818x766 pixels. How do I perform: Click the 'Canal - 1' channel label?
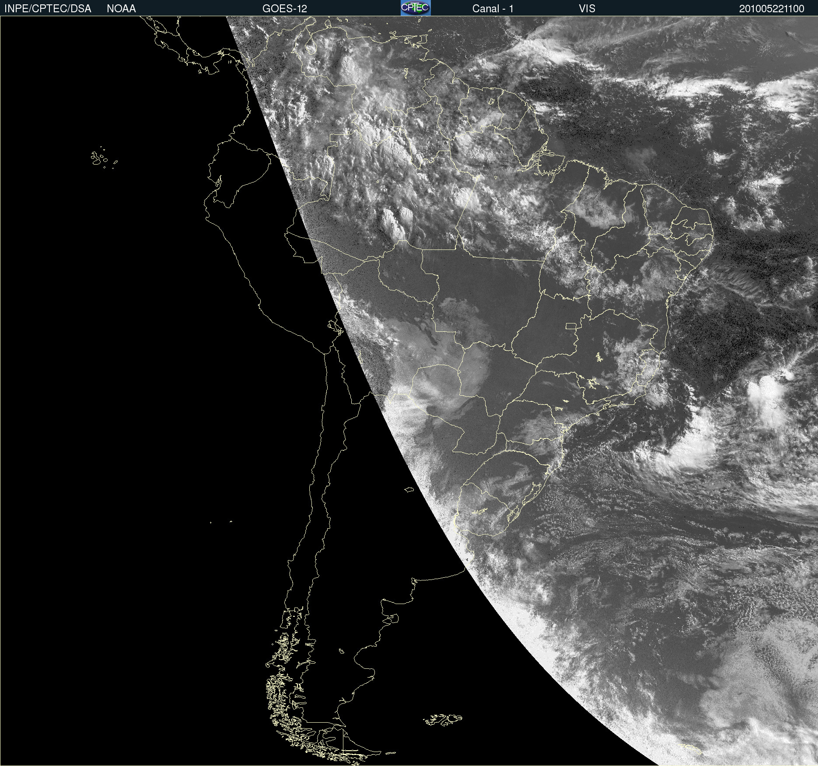pyautogui.click(x=493, y=9)
